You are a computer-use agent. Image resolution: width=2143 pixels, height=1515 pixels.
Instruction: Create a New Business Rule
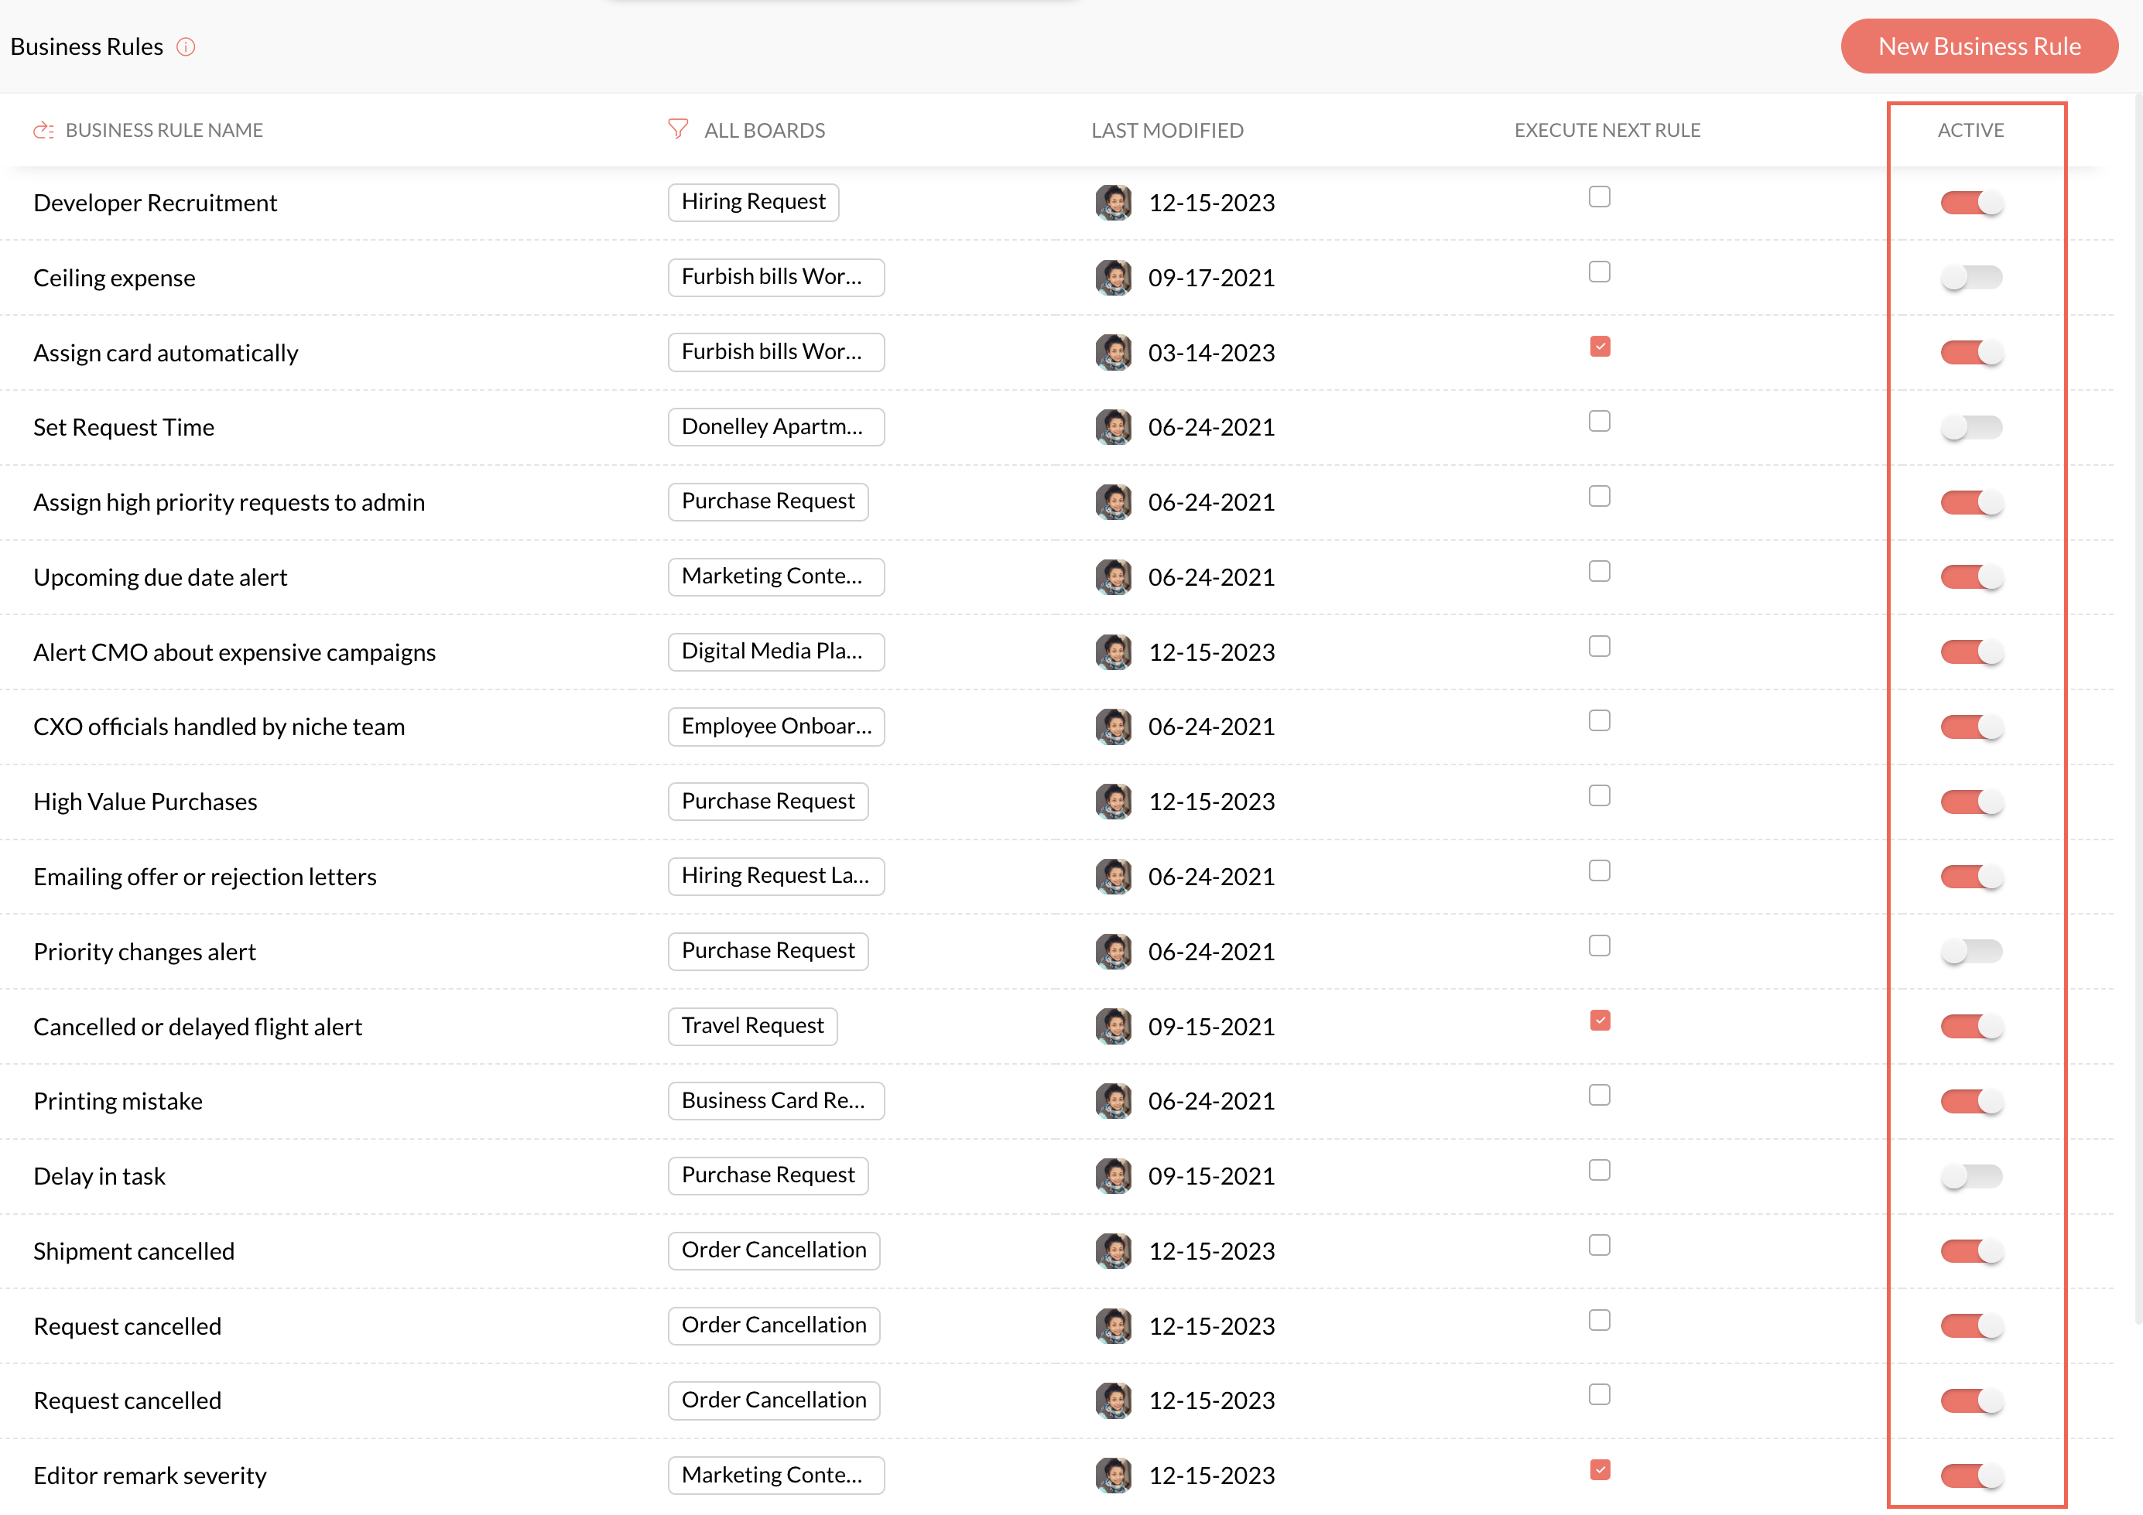point(1979,46)
